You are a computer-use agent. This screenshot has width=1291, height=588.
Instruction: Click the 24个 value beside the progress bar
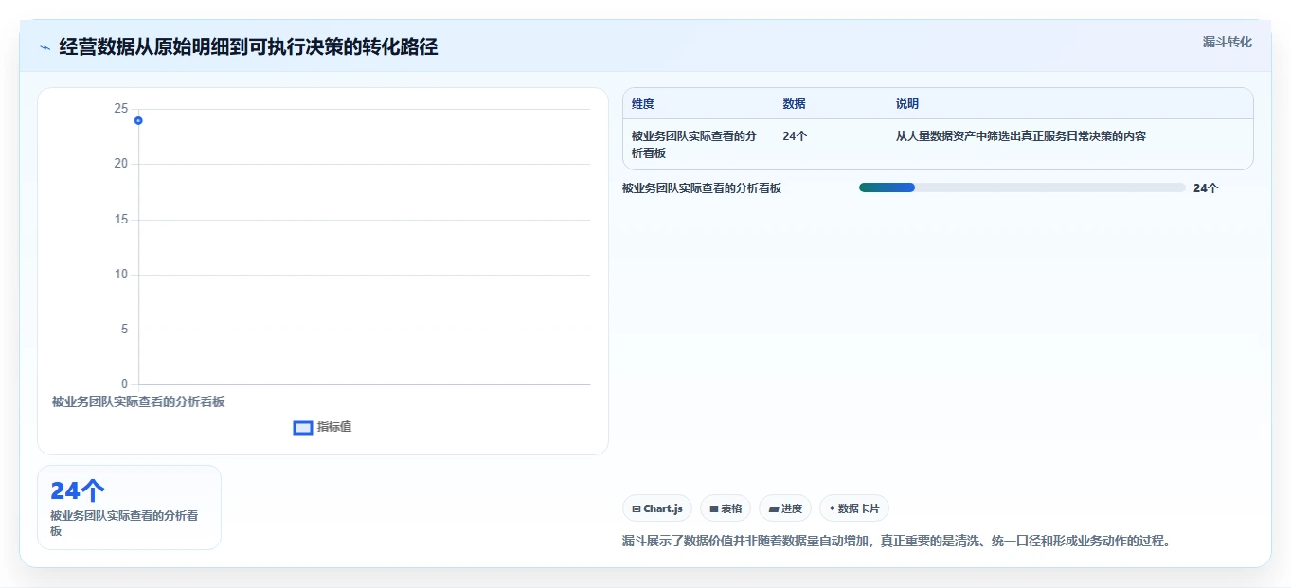click(x=1206, y=188)
